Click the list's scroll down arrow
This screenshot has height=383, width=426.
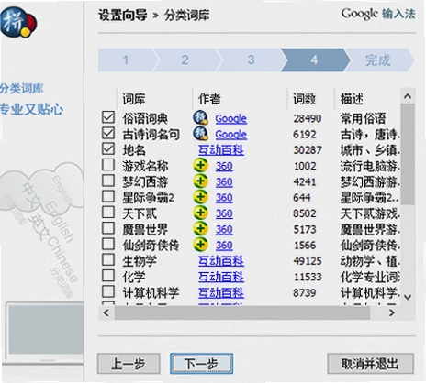coord(408,297)
